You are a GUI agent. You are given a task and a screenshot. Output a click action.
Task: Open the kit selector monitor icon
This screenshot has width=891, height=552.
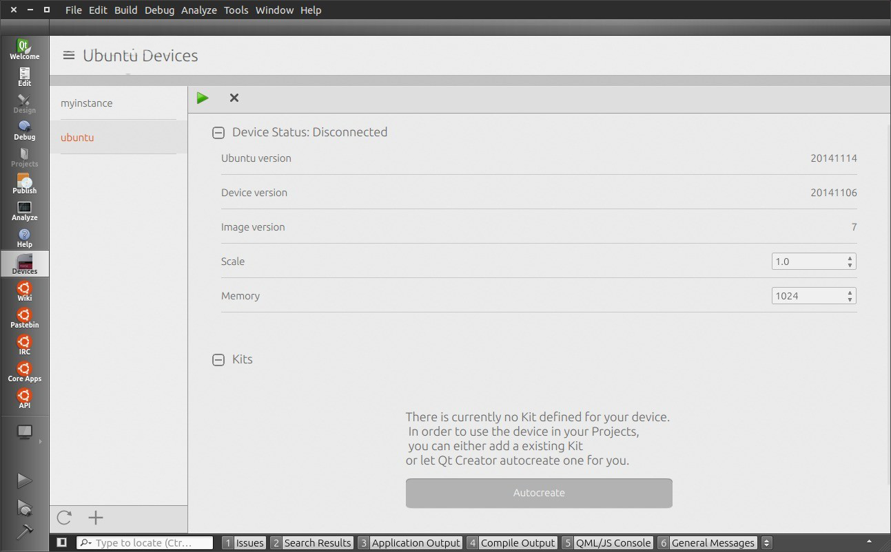[24, 433]
